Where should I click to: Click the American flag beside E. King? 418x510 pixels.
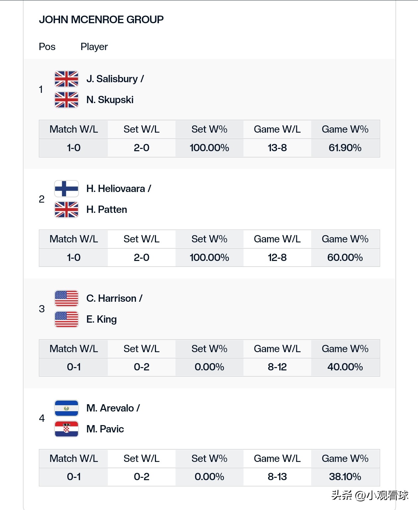coord(66,319)
